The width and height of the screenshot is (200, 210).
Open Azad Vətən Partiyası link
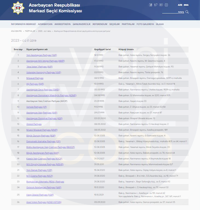pos(44,202)
